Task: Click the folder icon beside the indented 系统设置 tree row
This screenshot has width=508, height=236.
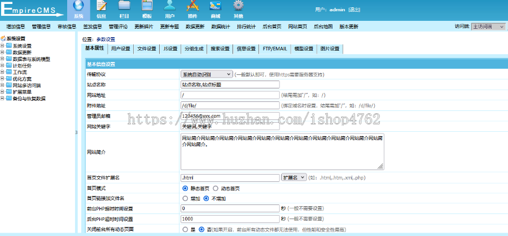Action: coord(8,46)
